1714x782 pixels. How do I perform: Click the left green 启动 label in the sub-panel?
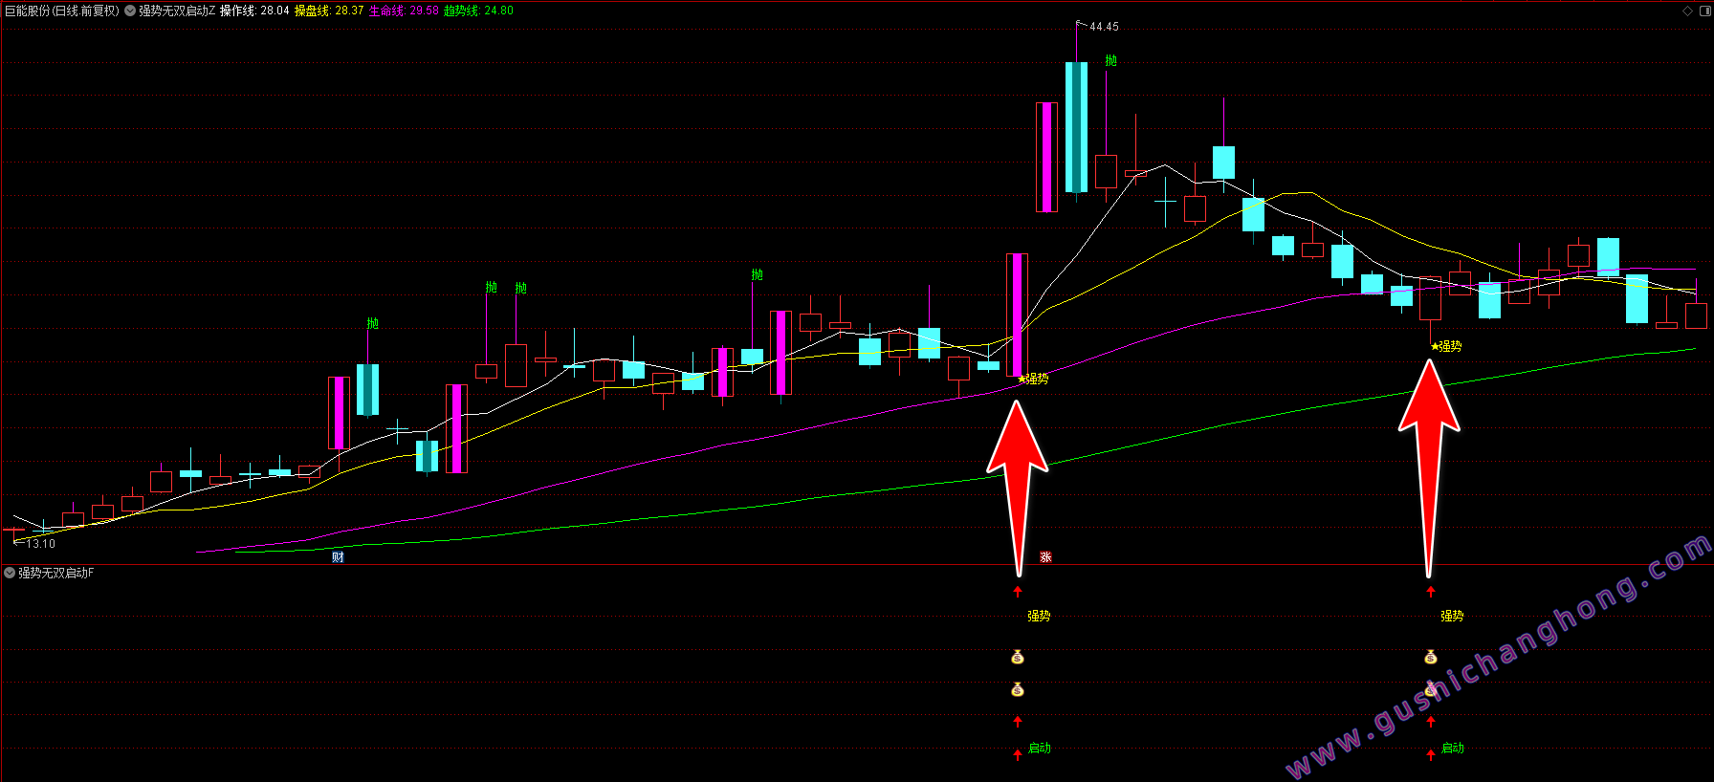[1040, 749]
